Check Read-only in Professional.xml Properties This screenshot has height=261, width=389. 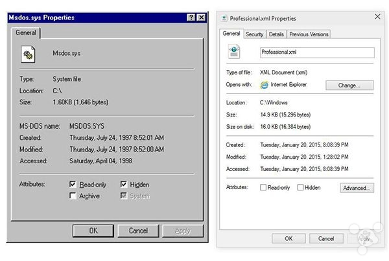[263, 187]
